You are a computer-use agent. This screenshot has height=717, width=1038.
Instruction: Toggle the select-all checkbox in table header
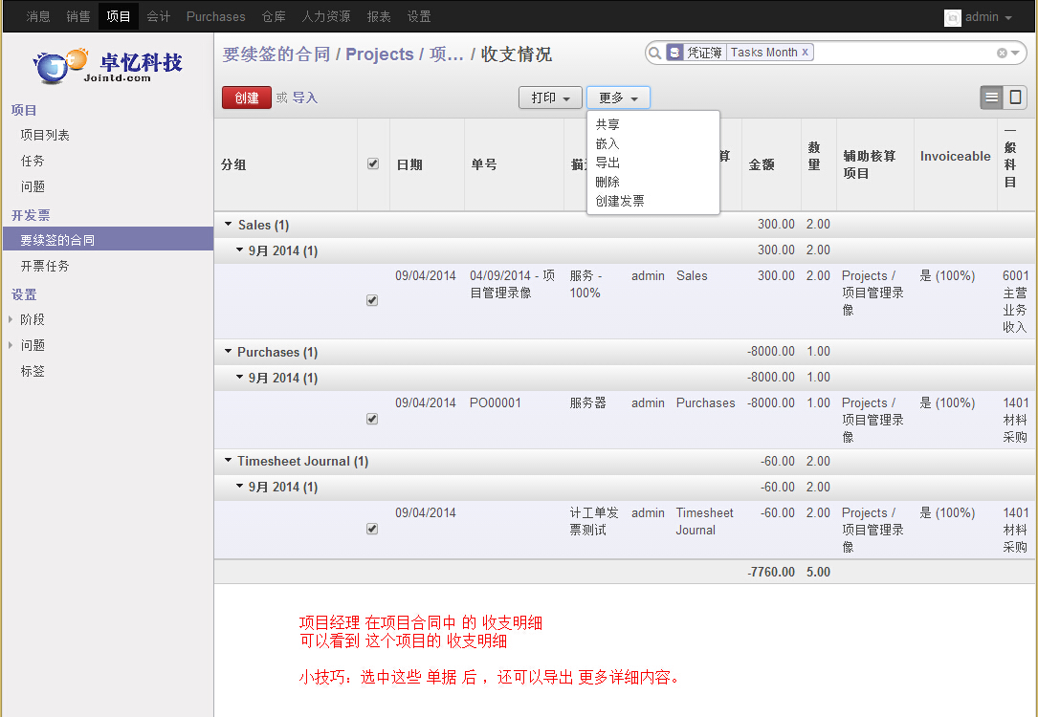[x=373, y=164]
